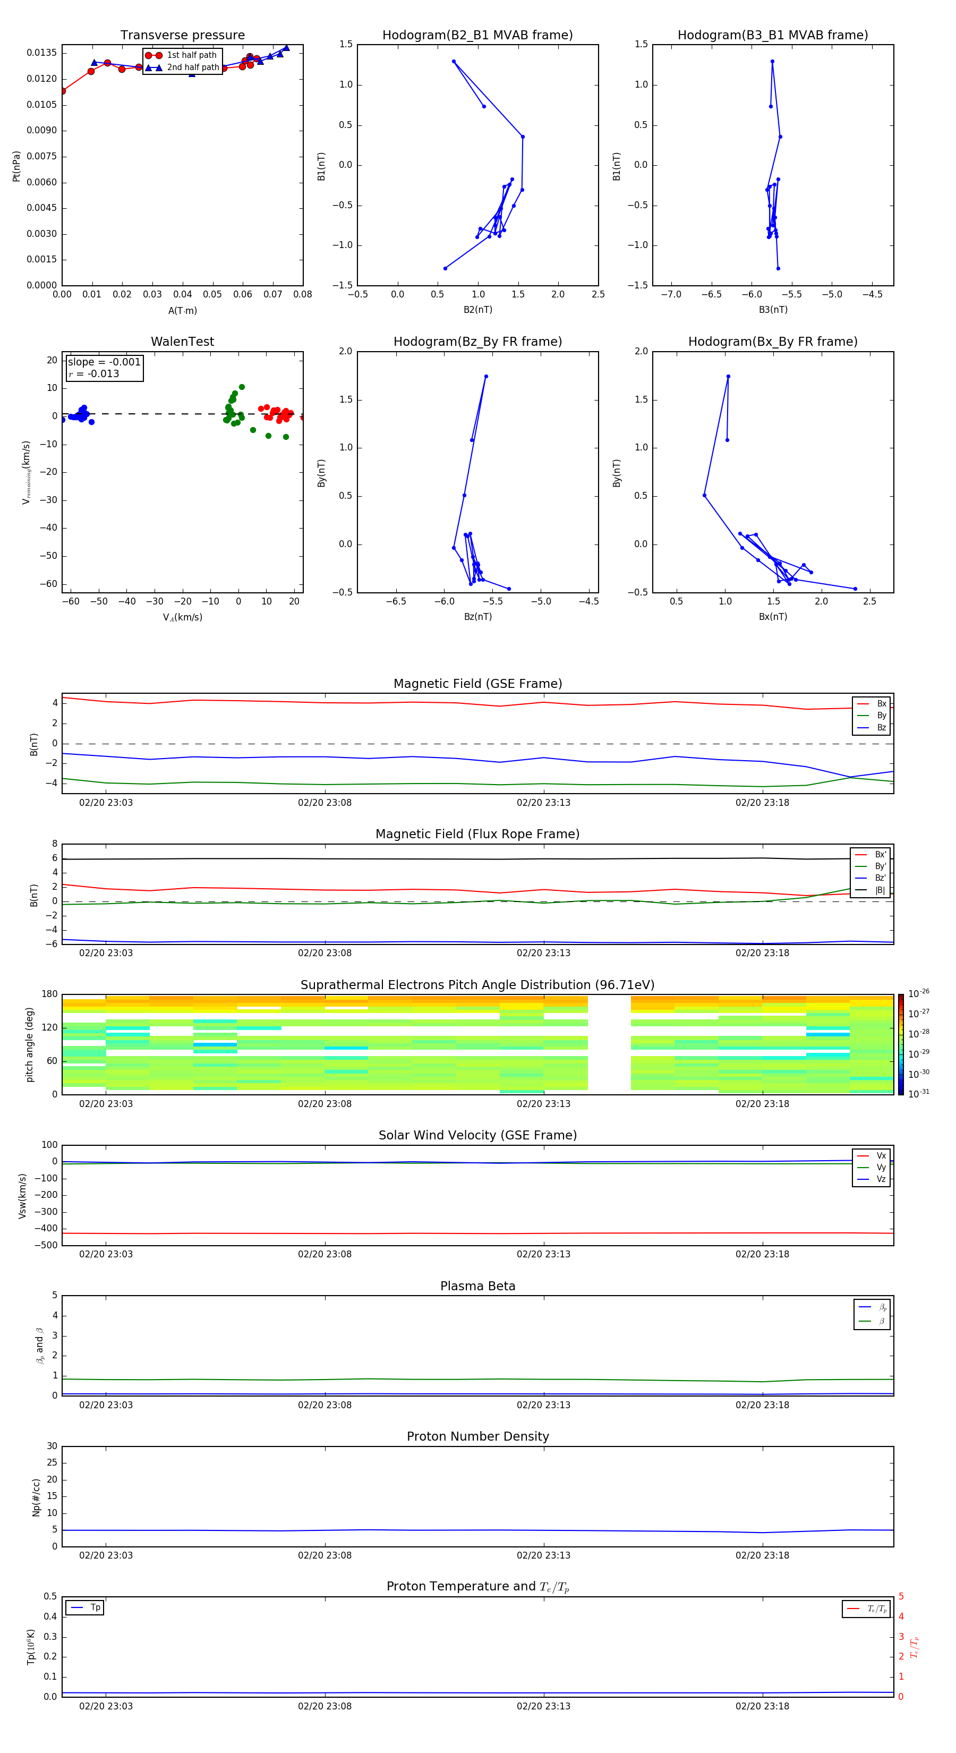Image resolution: width=956 pixels, height=1753 pixels.
Task: Select the "Hodogram(B2_B1 MVAB frame)" title
Action: click(477, 36)
